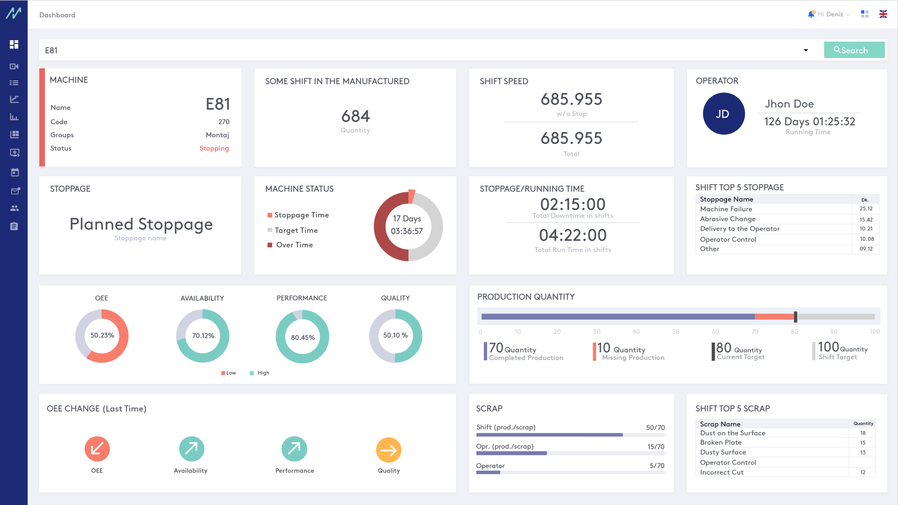Viewport: 898px width, 505px height.
Task: Open the bar chart statistics in sidebar
Action: 14,117
